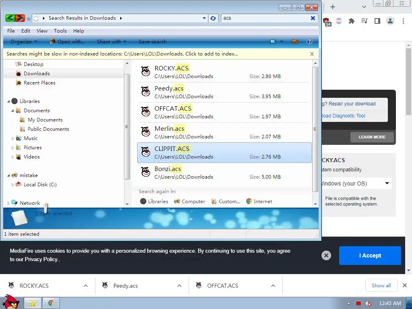Viewport: 412px width, 309px height.
Task: Click LEARN MORE button in Chrome page
Action: 372,137
